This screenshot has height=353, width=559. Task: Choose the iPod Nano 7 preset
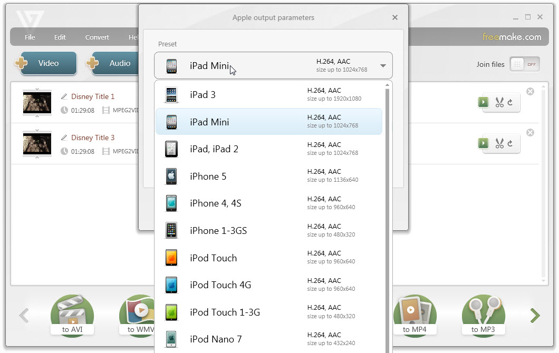[269, 339]
